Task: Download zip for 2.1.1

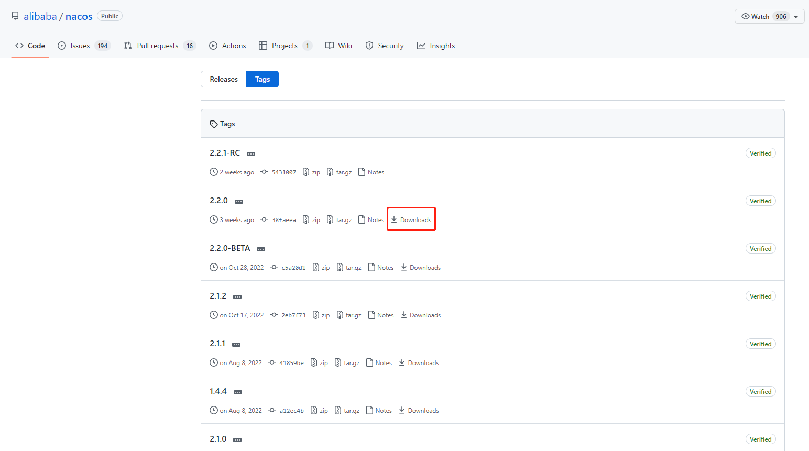Action: pos(319,363)
